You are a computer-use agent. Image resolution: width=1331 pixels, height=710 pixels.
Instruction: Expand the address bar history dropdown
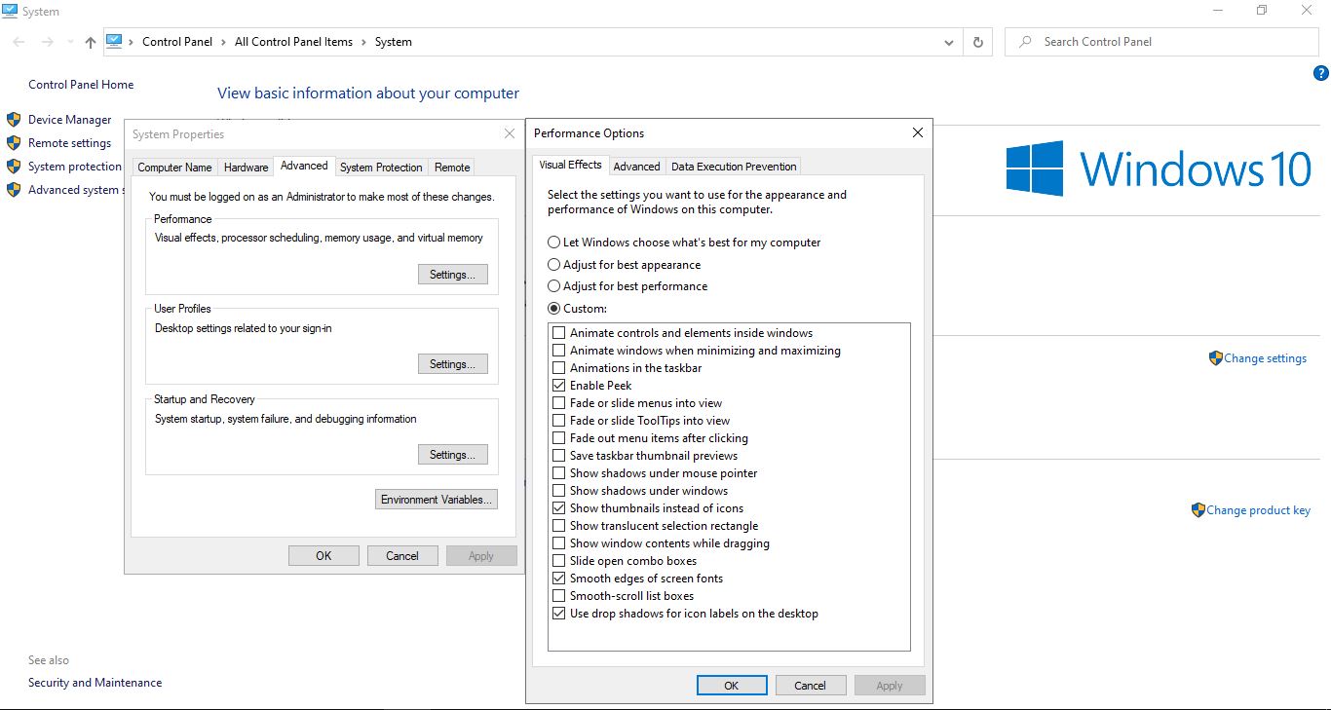pos(949,43)
